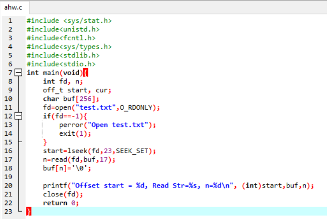Click line number 20 in the gutter
327x219 pixels.
[x=8, y=186]
